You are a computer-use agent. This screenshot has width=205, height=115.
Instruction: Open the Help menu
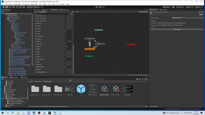tap(67, 4)
